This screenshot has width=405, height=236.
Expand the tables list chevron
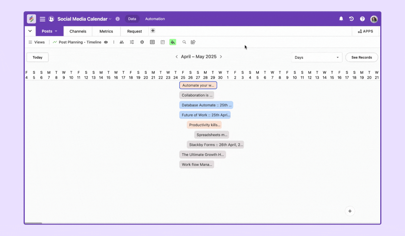click(x=30, y=31)
